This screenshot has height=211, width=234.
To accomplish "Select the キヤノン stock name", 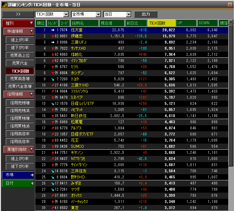I will point(77,153).
